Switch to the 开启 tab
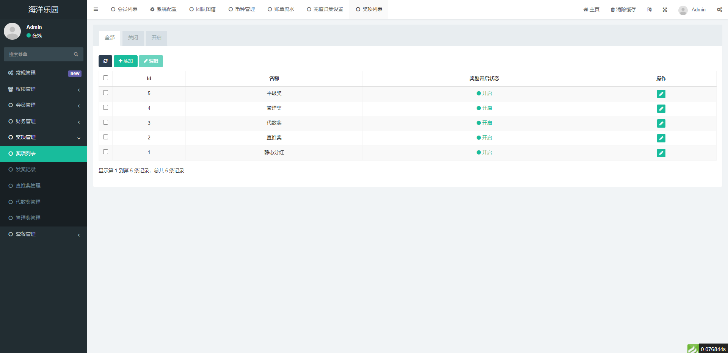Image resolution: width=728 pixels, height=353 pixels. (156, 38)
